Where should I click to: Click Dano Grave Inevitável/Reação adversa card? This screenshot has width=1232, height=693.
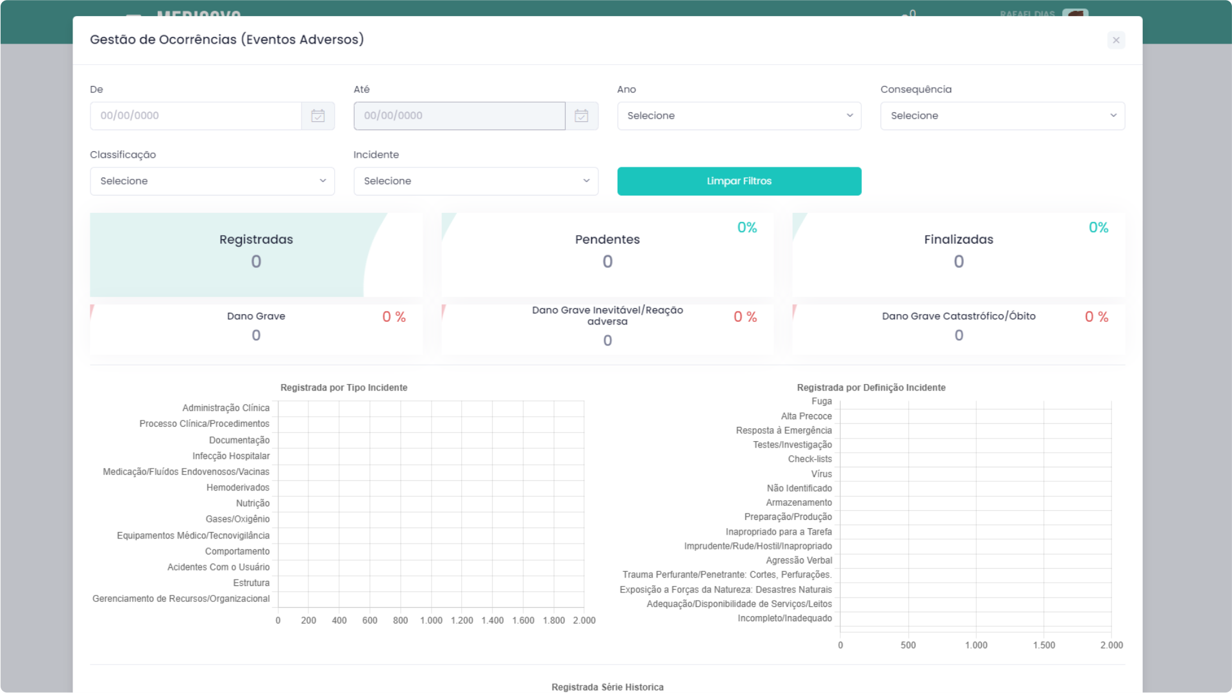point(607,329)
